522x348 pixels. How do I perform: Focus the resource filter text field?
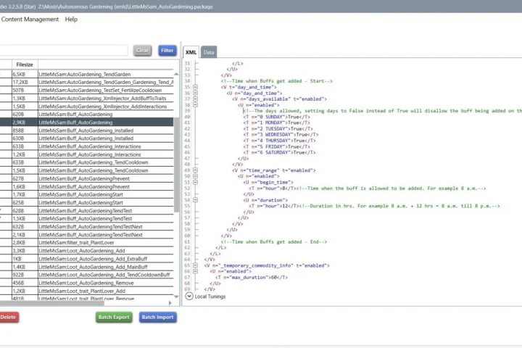coord(63,50)
